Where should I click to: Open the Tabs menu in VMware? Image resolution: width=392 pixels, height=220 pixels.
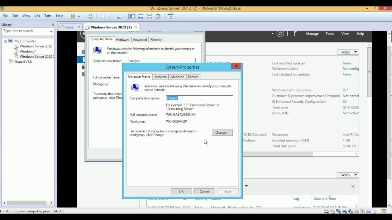click(x=48, y=16)
